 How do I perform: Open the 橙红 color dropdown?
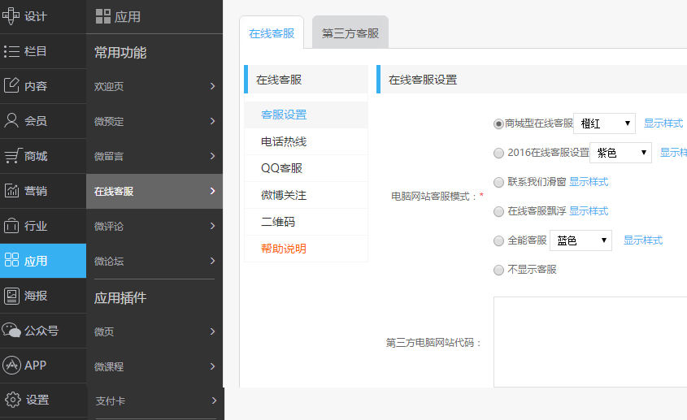(604, 123)
